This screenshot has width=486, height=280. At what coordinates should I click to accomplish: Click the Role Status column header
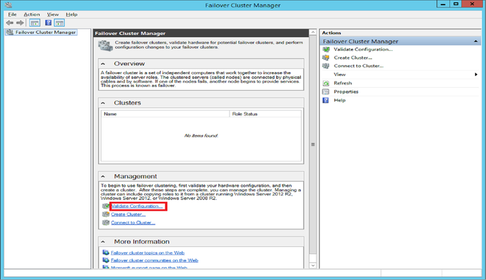[266, 114]
